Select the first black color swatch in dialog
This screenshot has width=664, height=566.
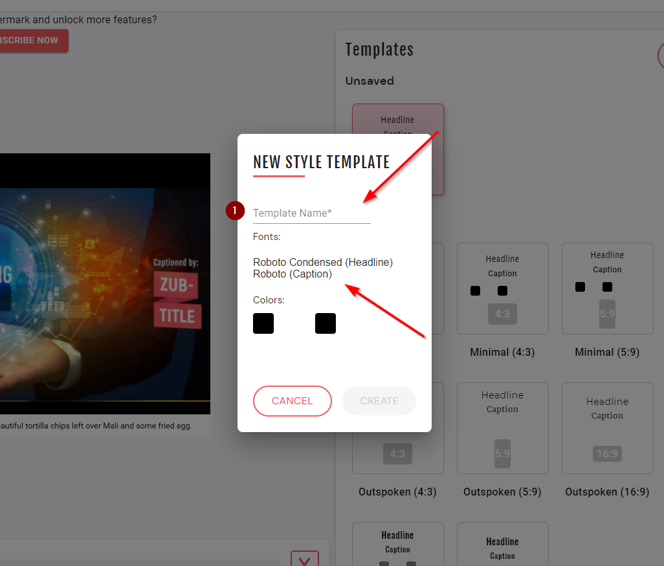pyautogui.click(x=263, y=323)
